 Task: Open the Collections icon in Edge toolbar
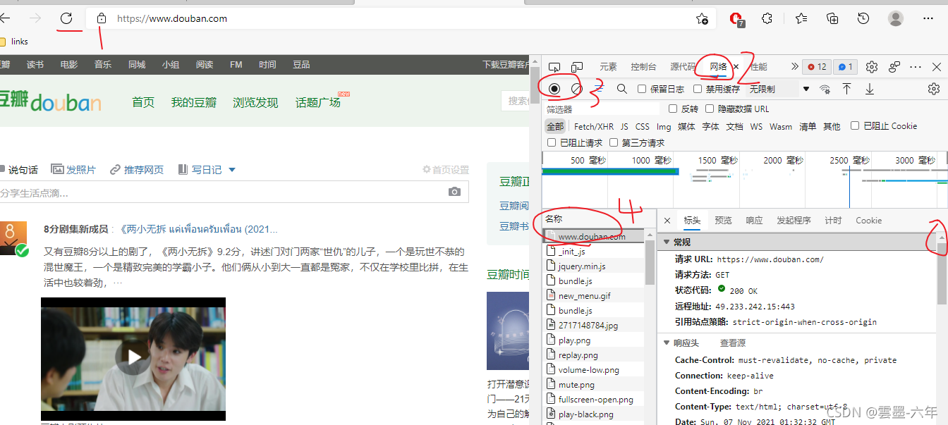tap(832, 18)
